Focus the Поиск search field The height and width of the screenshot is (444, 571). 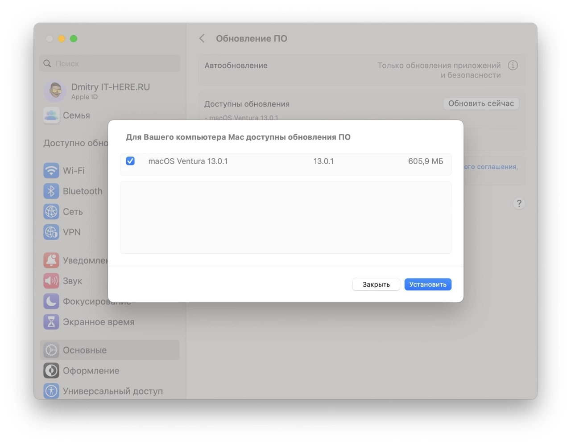pos(110,63)
